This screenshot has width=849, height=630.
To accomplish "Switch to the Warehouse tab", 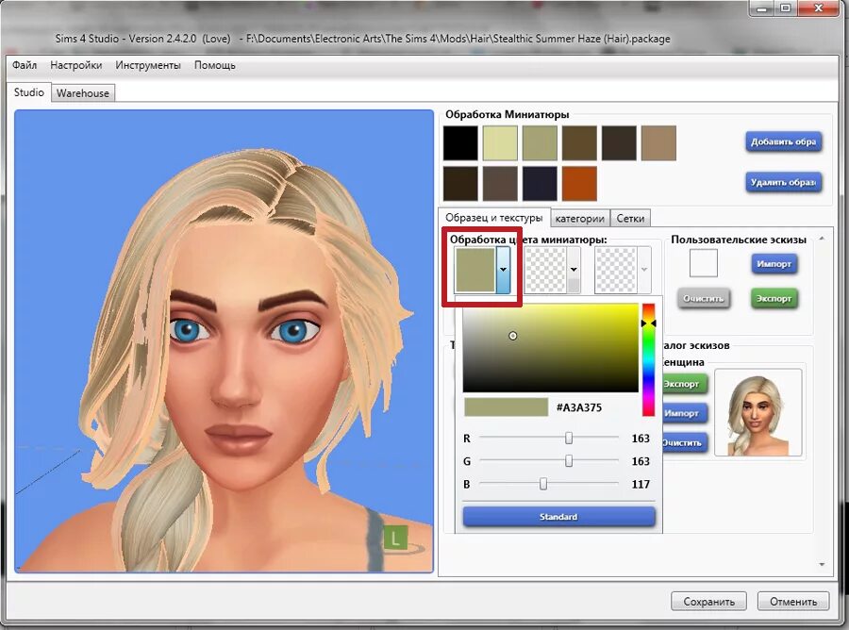I will pyautogui.click(x=82, y=92).
